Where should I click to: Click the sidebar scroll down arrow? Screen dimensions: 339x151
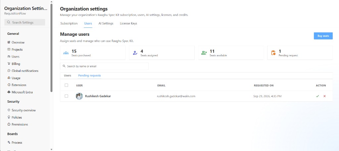point(51,149)
